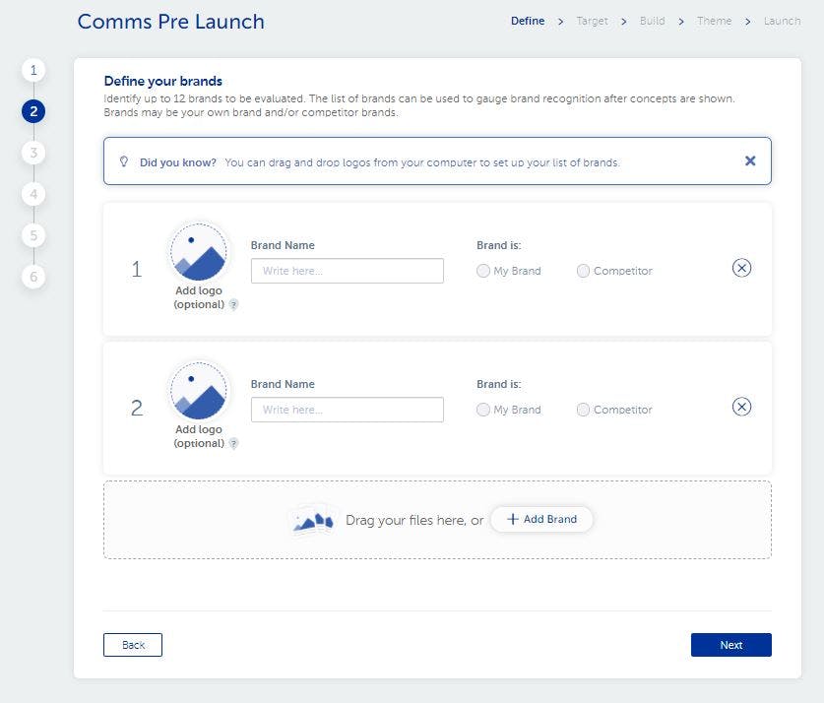Viewport: 824px width, 703px height.
Task: Click the Add logo (optional) label for brand 2
Action: pyautogui.click(x=199, y=436)
